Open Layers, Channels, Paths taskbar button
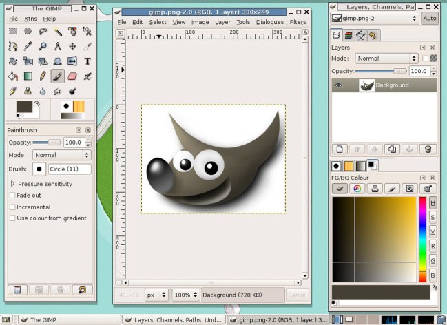 174,320
